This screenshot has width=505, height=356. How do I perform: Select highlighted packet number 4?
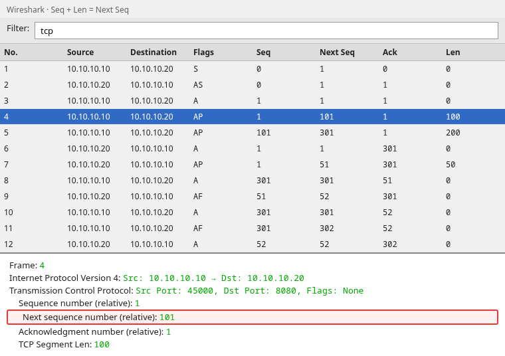pyautogui.click(x=252, y=117)
